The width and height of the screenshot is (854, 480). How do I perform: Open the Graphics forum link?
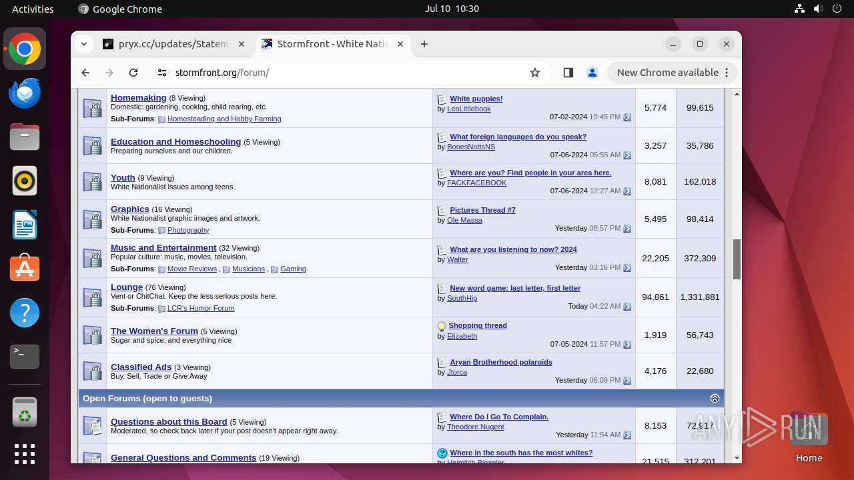point(130,209)
